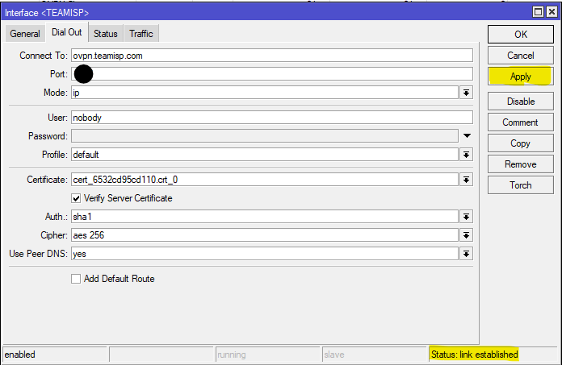Expand the Use Peer DNS dropdown
The width and height of the screenshot is (562, 365).
466,254
